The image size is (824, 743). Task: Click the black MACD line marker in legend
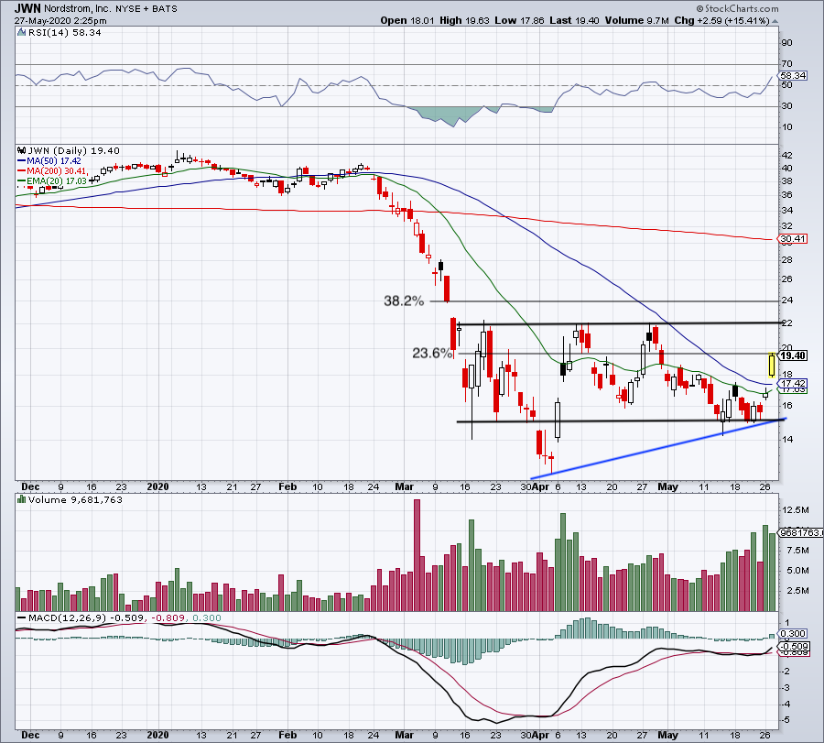coord(22,617)
